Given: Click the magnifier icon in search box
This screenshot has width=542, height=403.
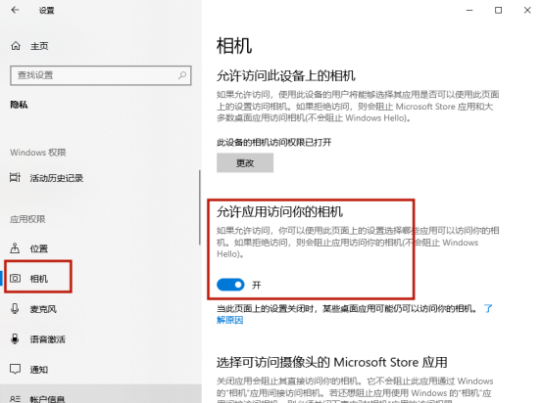Looking at the screenshot, I should pyautogui.click(x=182, y=75).
